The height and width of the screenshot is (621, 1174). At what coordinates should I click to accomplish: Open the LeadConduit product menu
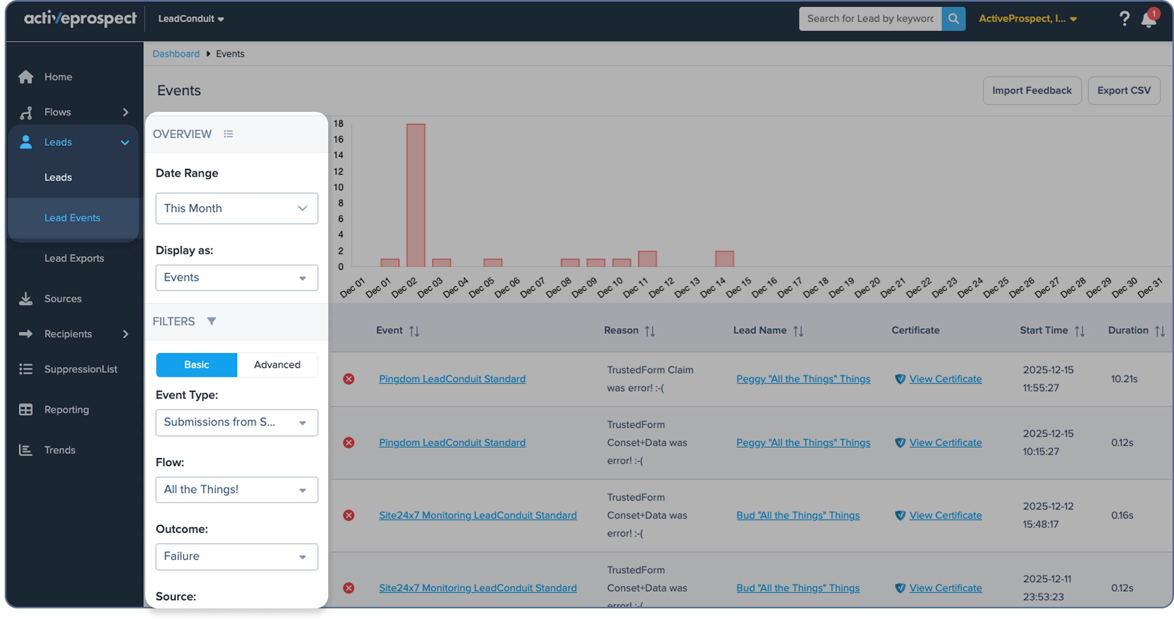tap(191, 19)
